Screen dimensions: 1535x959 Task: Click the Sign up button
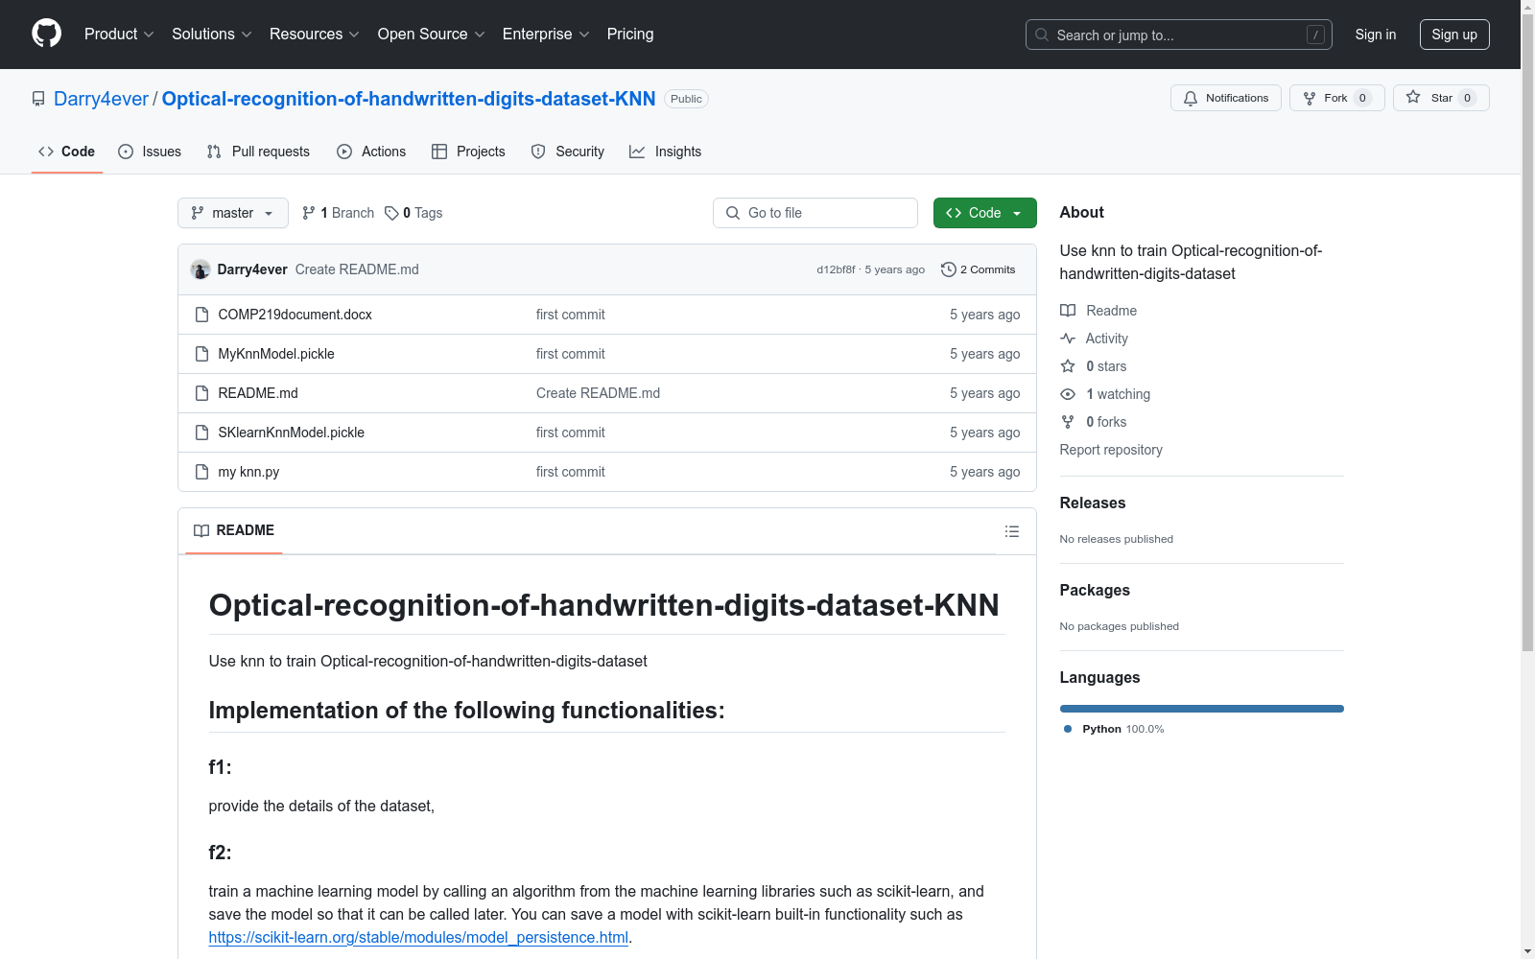(1454, 35)
